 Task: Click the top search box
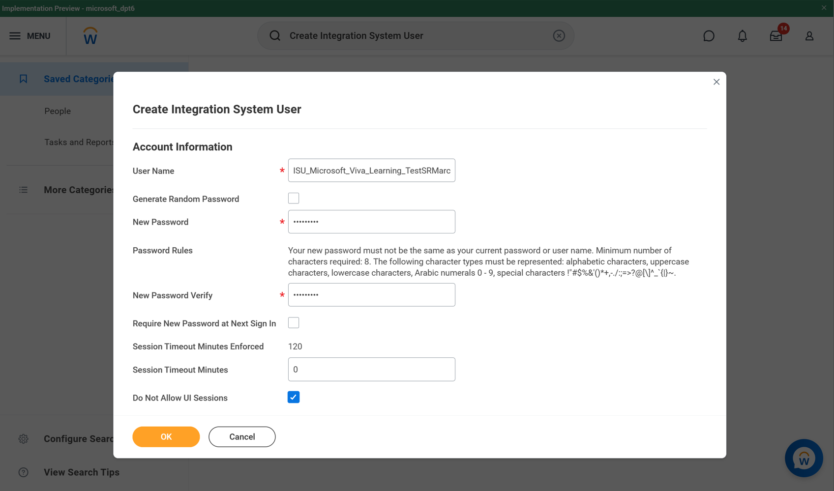pos(416,35)
